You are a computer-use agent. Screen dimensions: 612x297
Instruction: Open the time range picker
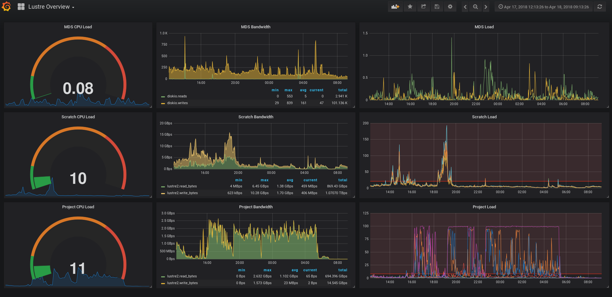pos(544,7)
